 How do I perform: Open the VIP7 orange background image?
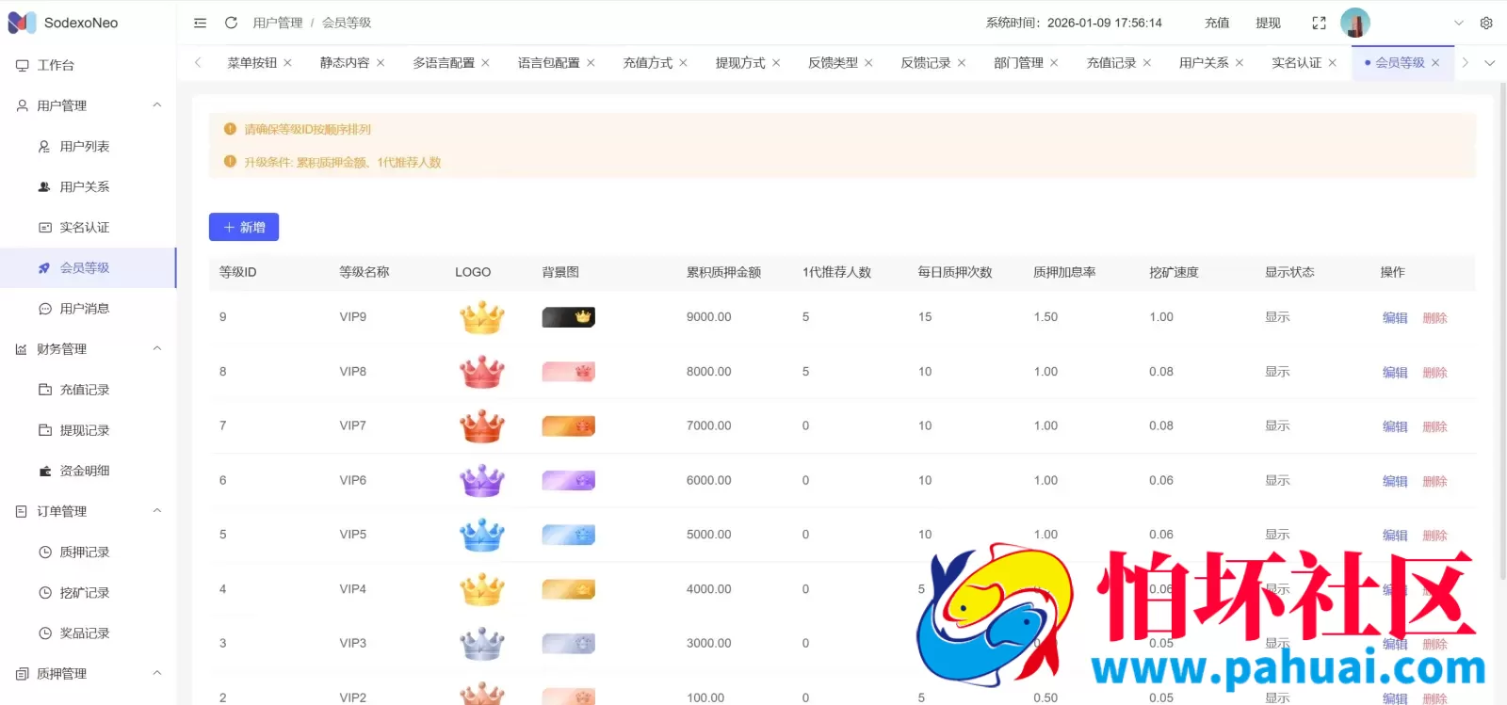[x=568, y=426]
